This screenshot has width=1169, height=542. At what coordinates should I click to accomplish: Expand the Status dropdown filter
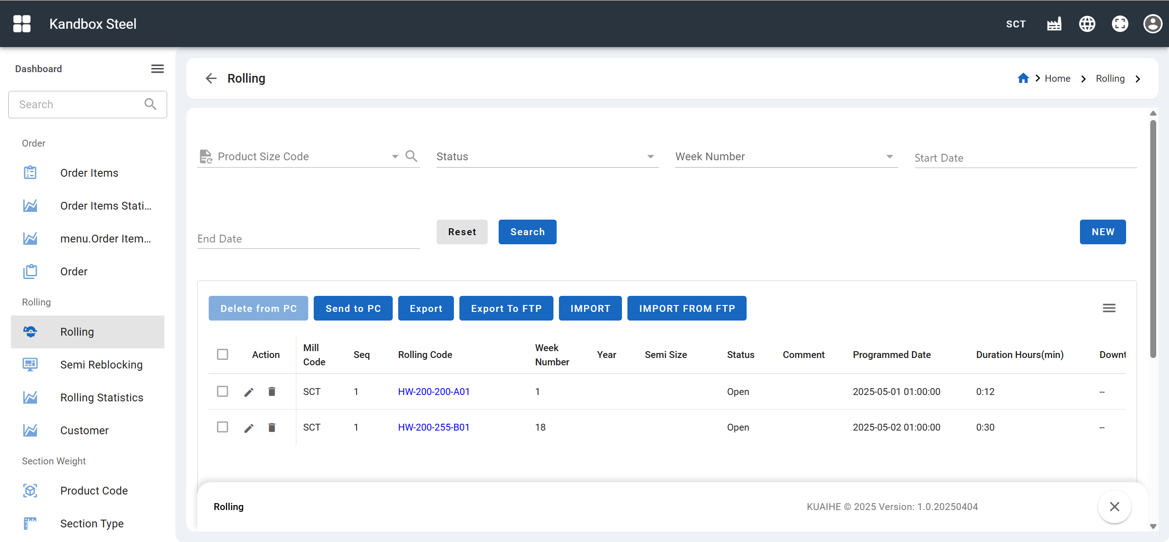650,157
